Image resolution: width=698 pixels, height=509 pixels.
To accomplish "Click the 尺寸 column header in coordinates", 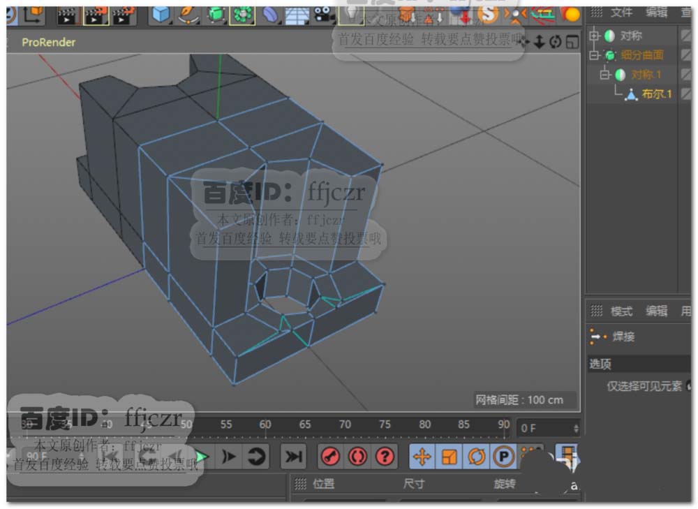I will pos(414,484).
